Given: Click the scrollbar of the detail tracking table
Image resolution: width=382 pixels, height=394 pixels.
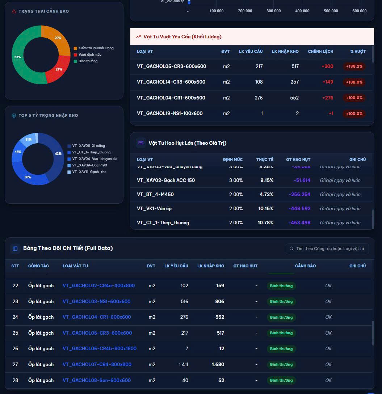Looking at the screenshot, I should point(373,333).
